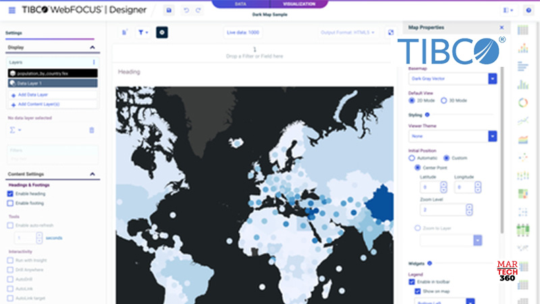This screenshot has width=540, height=304.
Task: Click the Latitude input field
Action: [x=430, y=187]
